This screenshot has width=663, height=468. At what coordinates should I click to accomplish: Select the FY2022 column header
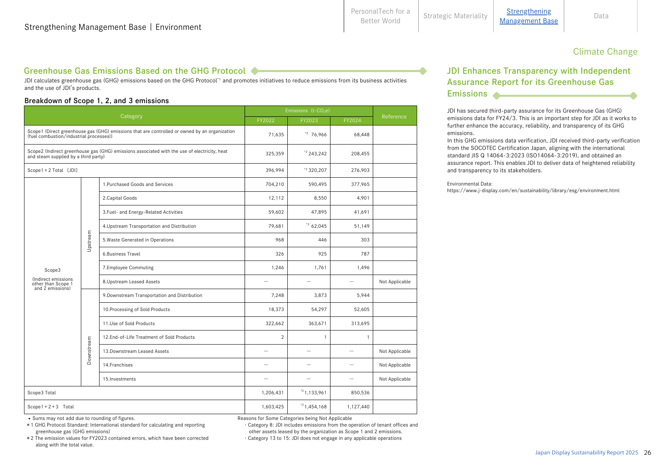[266, 121]
